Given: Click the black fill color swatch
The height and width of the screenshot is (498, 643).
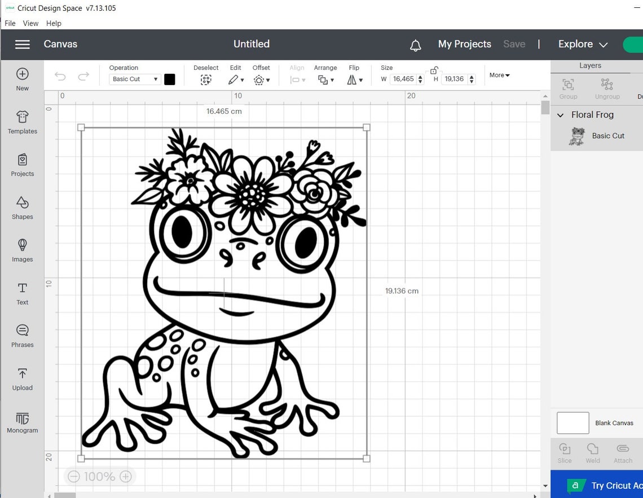Looking at the screenshot, I should 170,79.
